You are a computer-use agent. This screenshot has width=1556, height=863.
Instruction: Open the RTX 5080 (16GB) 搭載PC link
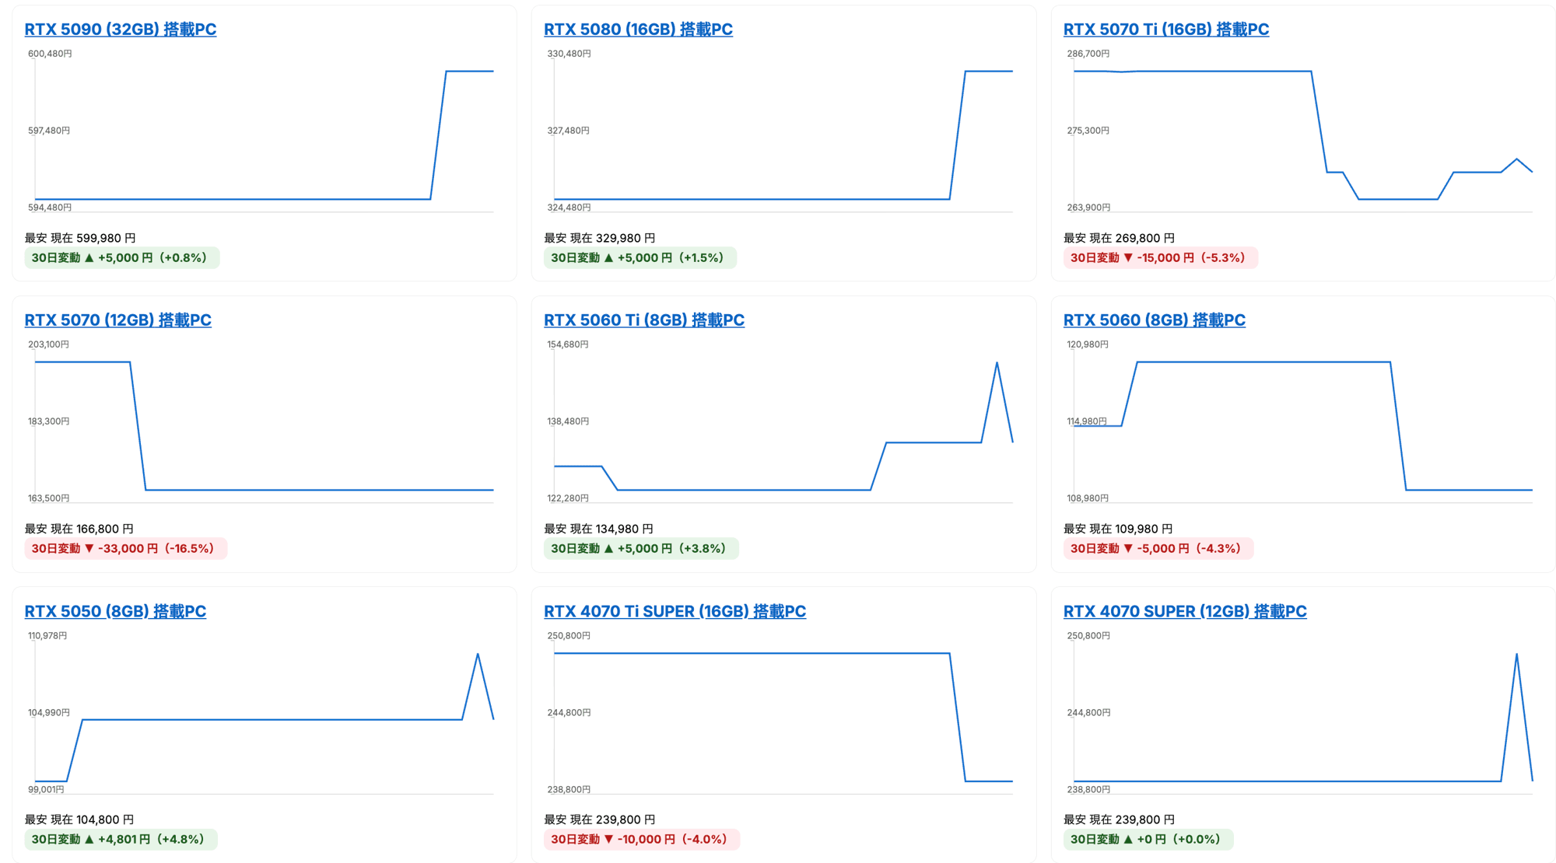click(638, 30)
